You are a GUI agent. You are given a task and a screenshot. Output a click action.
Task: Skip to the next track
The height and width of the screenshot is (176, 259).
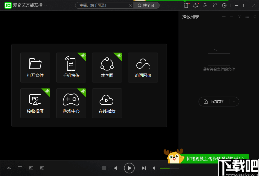pos(144,168)
